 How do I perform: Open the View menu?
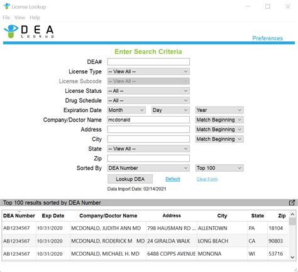[19, 18]
